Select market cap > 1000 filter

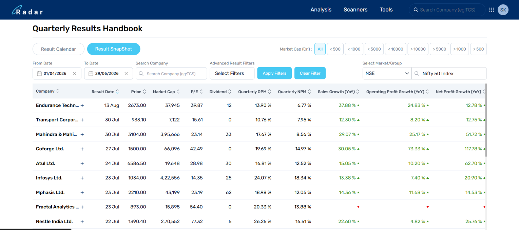coord(460,49)
